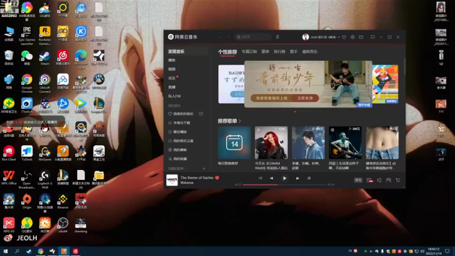The image size is (455, 256).
Task: Open the messages envelope icon
Action: pyautogui.click(x=361, y=37)
